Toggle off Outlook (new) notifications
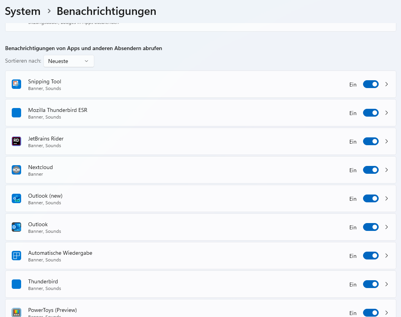Screen dimensions: 401x317 tap(370, 198)
